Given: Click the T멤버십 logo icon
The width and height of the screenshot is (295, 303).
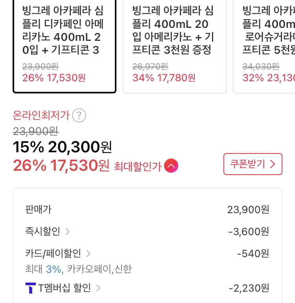Looking at the screenshot, I should pyautogui.click(x=30, y=288).
